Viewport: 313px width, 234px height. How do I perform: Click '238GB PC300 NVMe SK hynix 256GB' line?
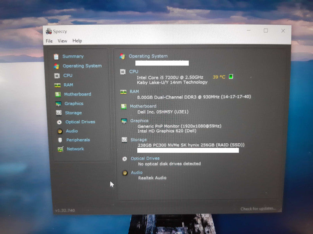pyautogui.click(x=191, y=145)
